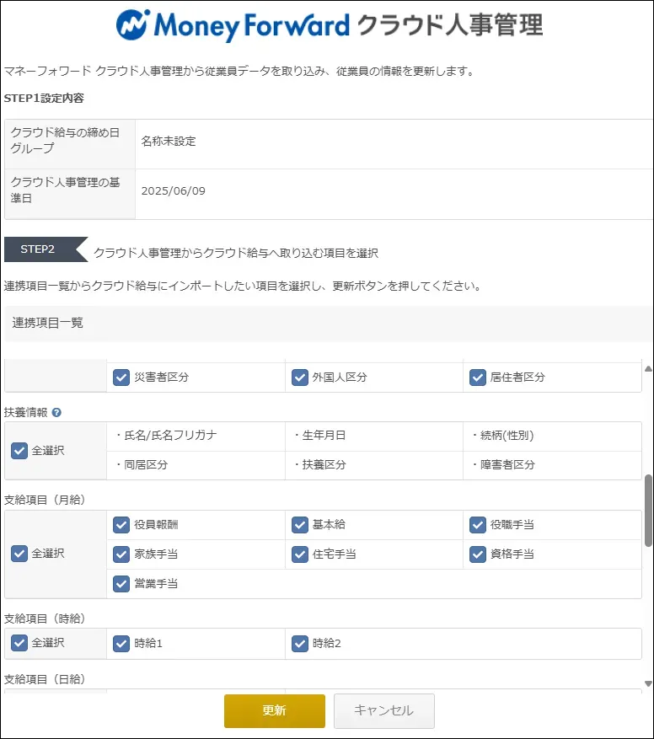
Task: Uncheck the 災害者区分 checkbox
Action: (x=121, y=378)
